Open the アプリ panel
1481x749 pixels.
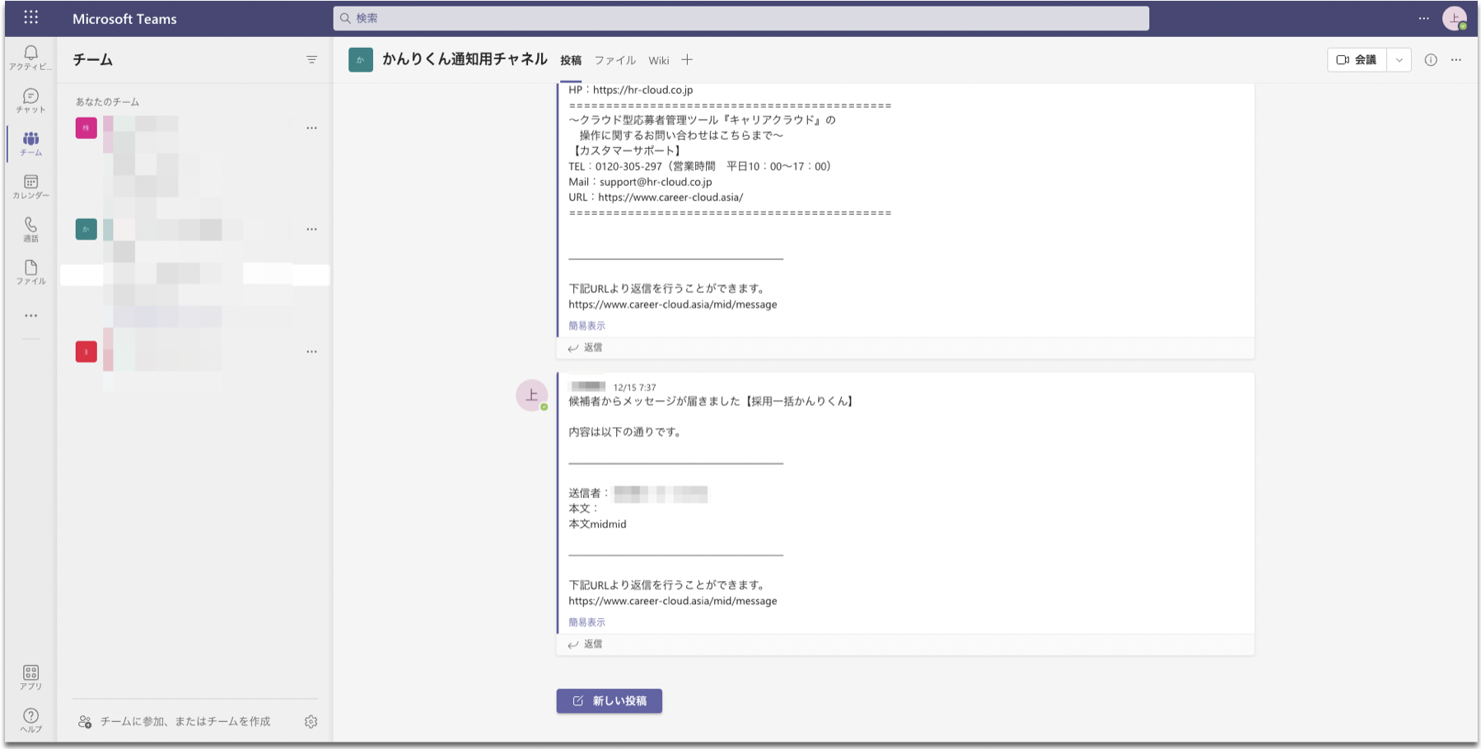point(30,675)
